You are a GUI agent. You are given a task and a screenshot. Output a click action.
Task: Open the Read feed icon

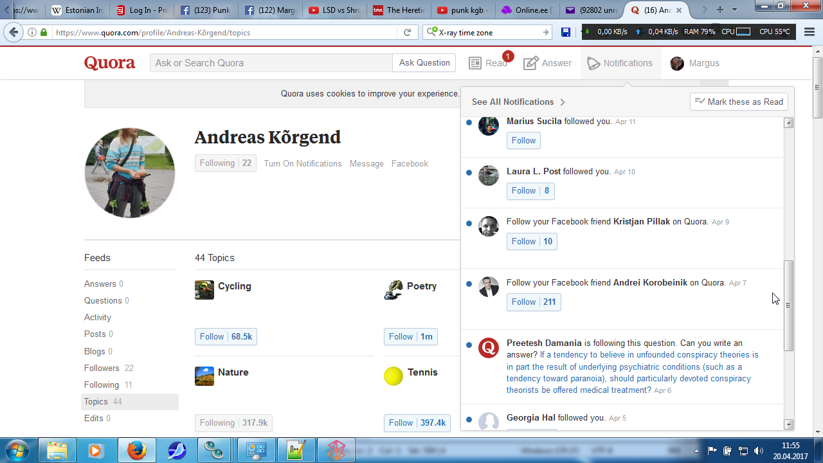(x=476, y=63)
